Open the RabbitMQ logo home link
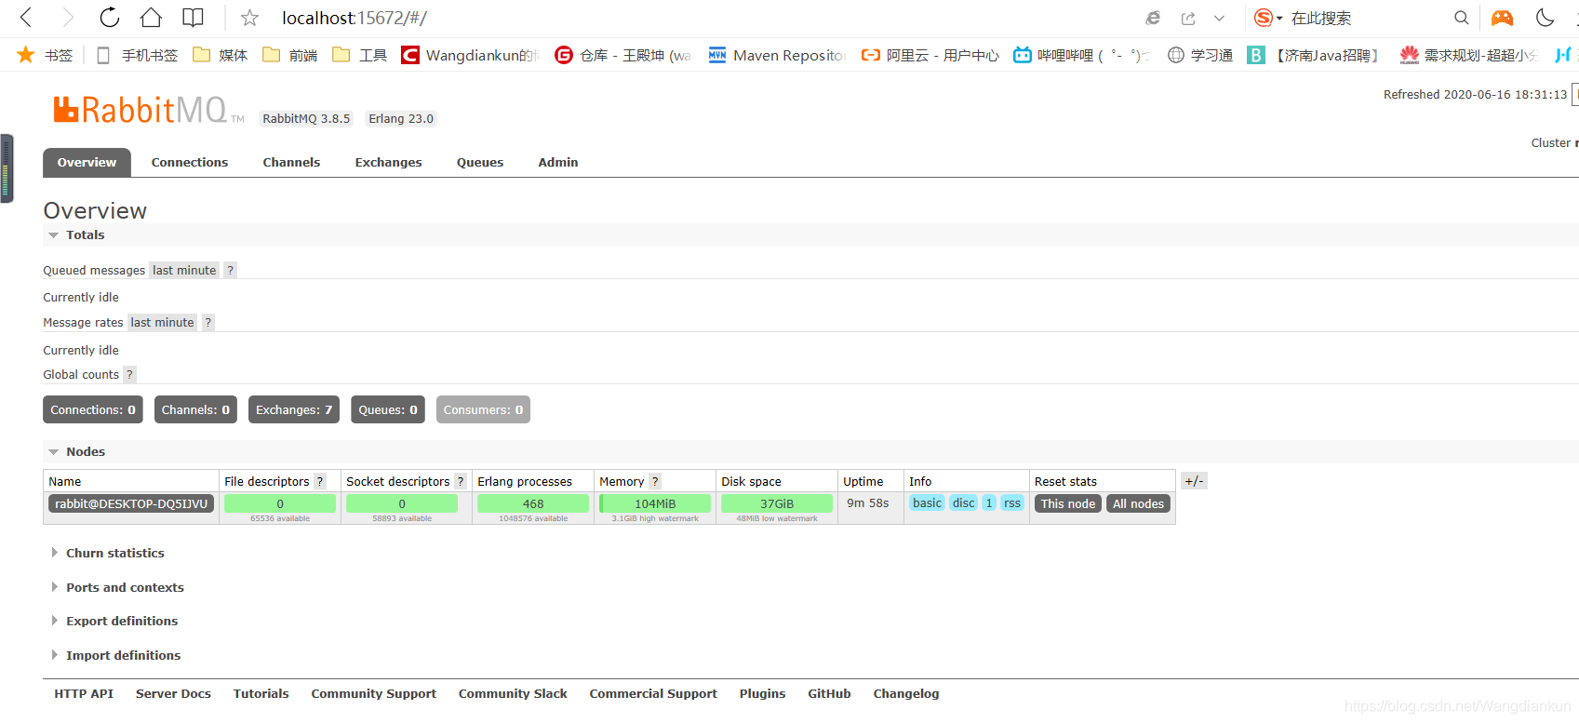 coord(148,111)
